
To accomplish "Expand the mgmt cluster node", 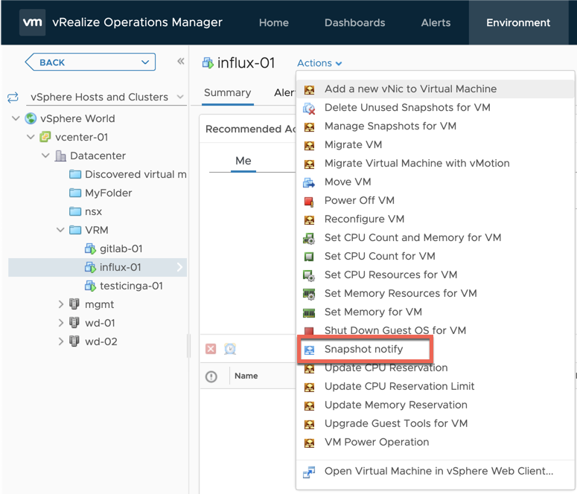I will pos(61,304).
